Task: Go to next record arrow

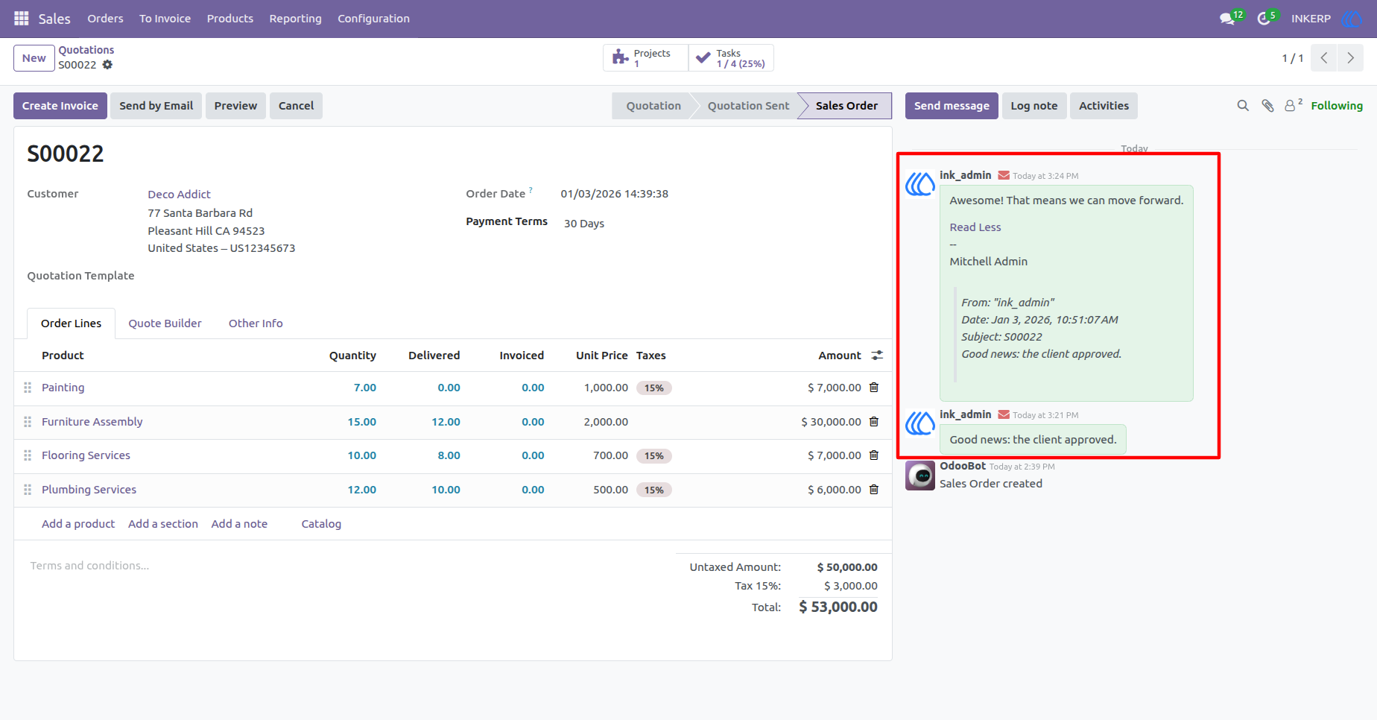Action: (1350, 58)
